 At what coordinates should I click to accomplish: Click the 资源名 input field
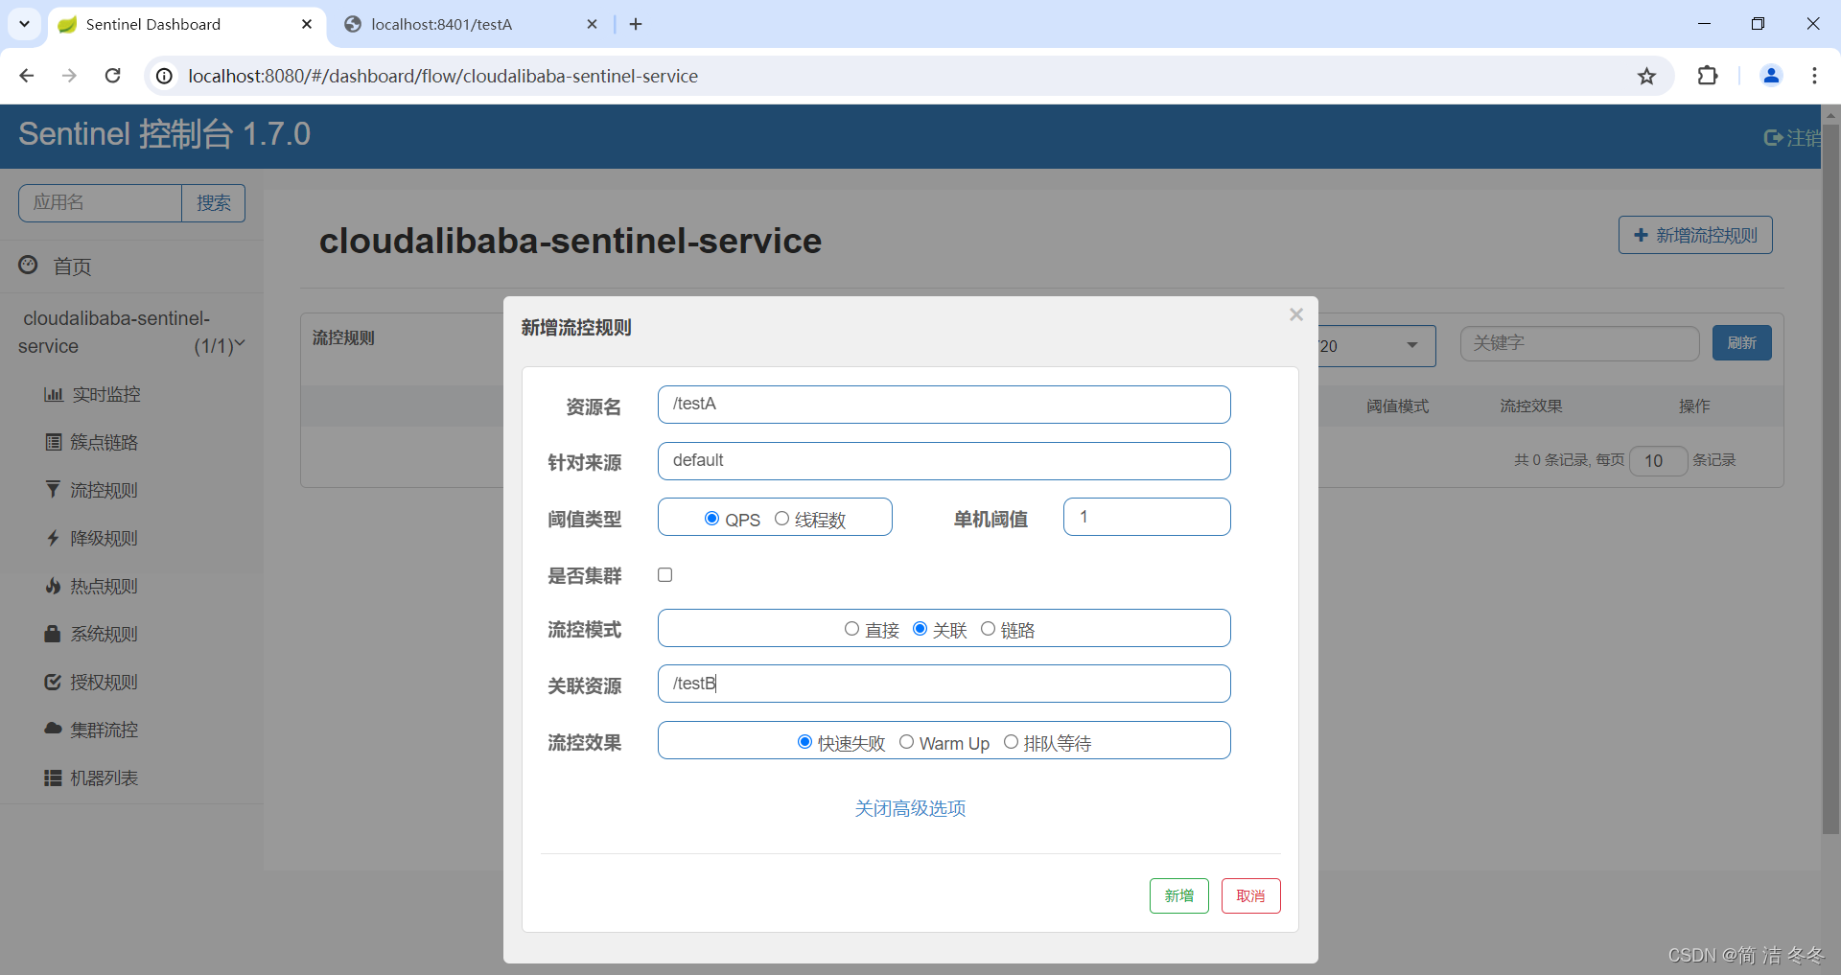(x=944, y=405)
